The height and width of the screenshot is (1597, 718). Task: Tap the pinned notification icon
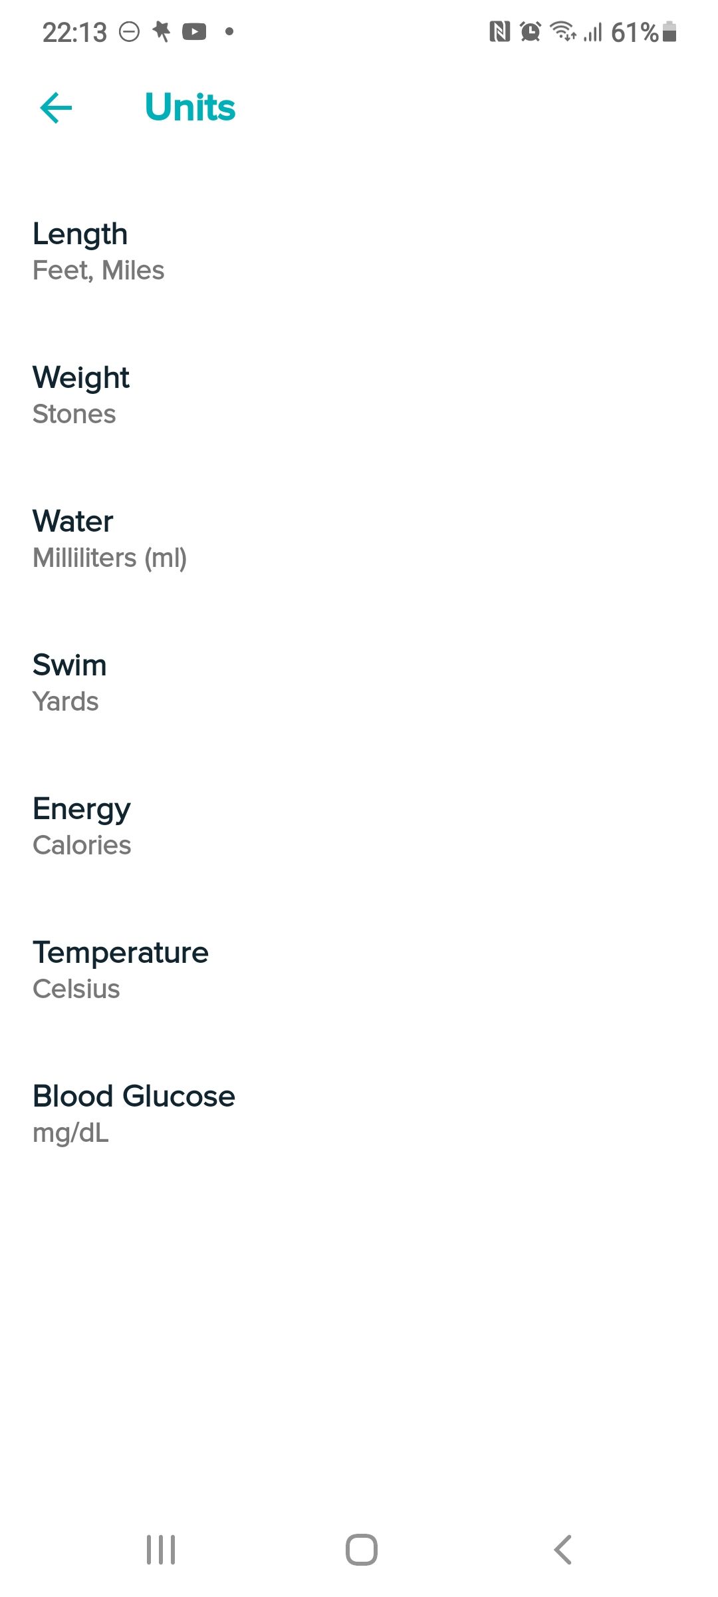point(162,31)
